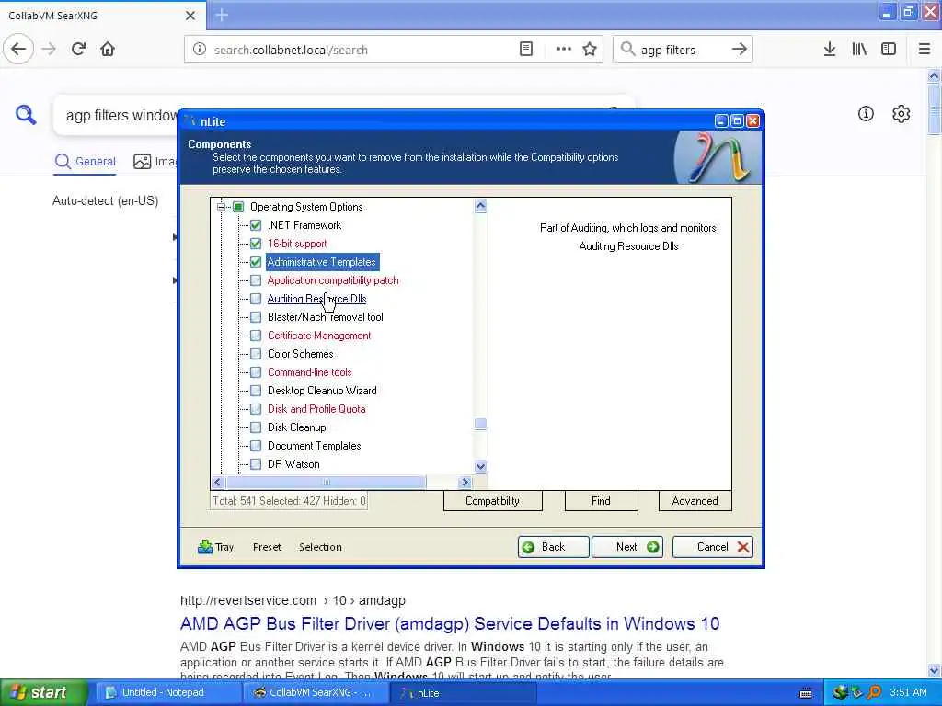Viewport: 942px width, 706px height.
Task: Switch to the Images search tab
Action: [x=155, y=162]
